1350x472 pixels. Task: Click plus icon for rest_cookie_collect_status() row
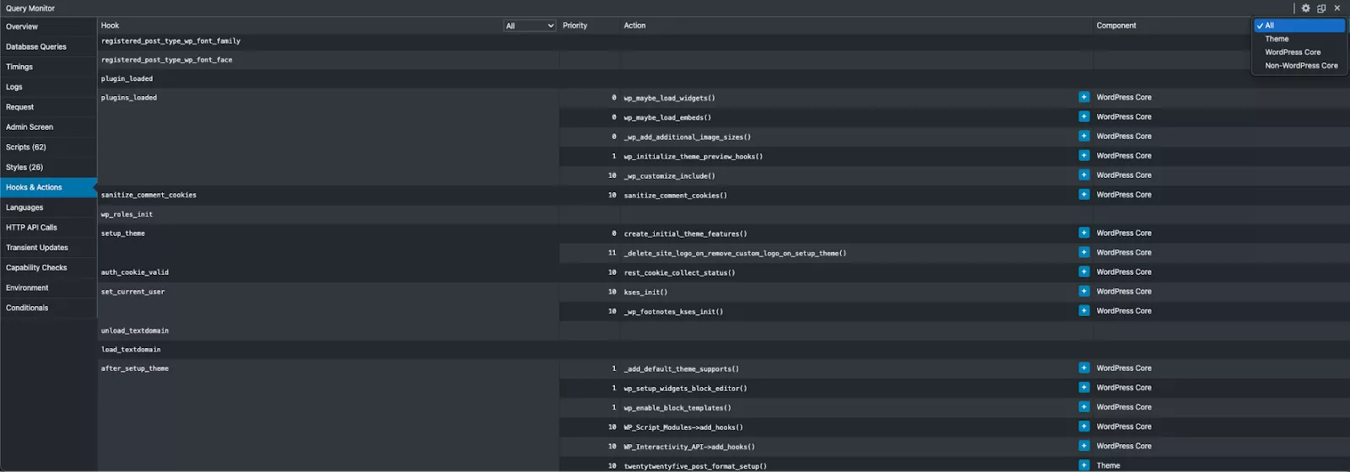1084,272
